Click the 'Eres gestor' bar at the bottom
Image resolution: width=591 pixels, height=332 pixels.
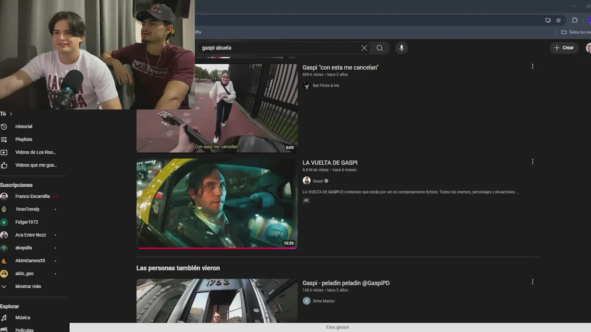[330, 327]
